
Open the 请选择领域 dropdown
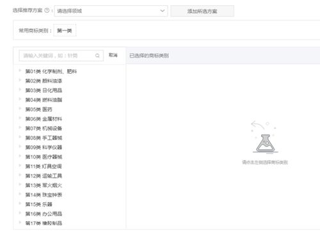111,11
